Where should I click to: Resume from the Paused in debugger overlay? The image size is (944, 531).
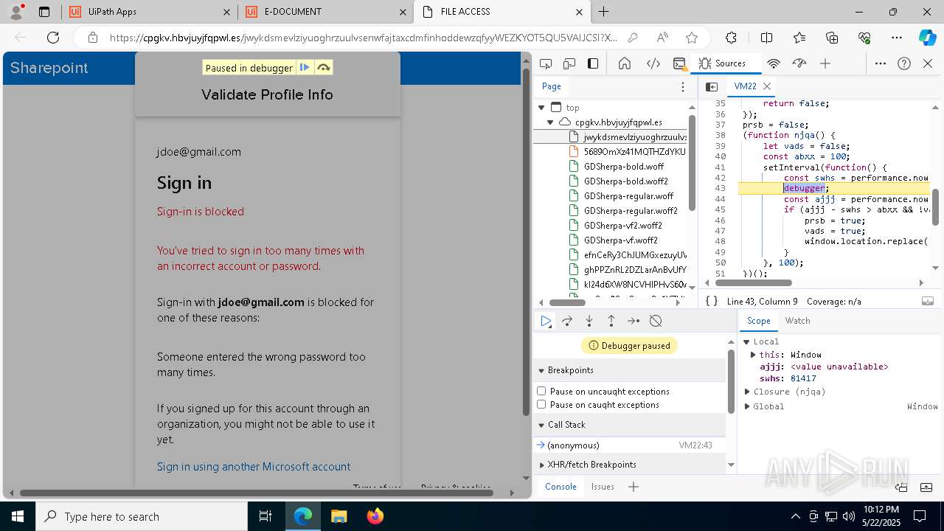point(304,68)
